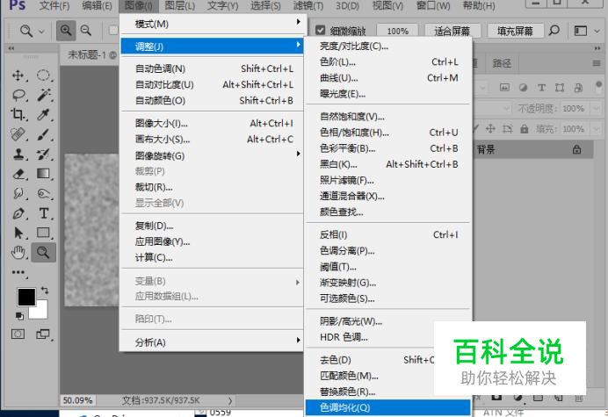The width and height of the screenshot is (608, 417).
Task: Open the extra tools ellipsis
Action: pos(18,272)
